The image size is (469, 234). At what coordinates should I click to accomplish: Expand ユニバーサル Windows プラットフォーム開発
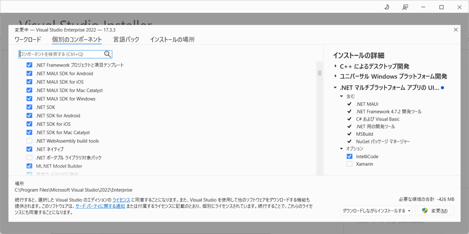(x=336, y=76)
